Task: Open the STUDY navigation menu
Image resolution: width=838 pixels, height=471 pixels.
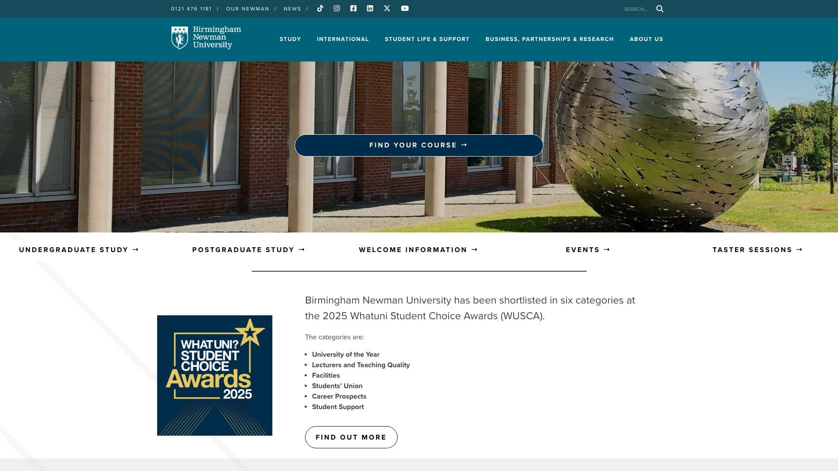Action: pos(290,39)
